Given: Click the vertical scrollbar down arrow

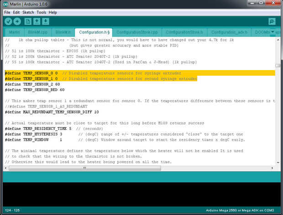Looking at the screenshot, I should coord(278,163).
